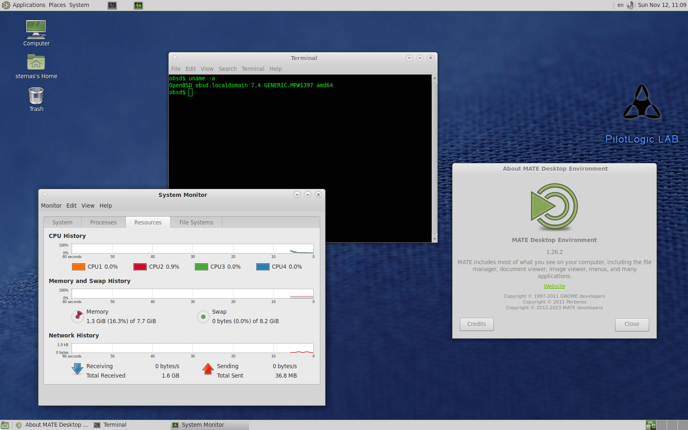
Task: Switch to the File Systems tab
Action: (196, 222)
